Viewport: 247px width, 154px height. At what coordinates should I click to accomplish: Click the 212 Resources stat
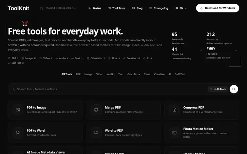pos(219,38)
